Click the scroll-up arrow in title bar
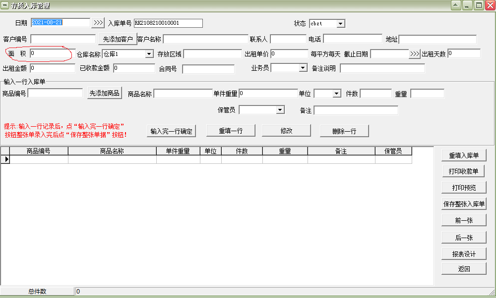Image resolution: width=496 pixels, height=298 pixels. click(x=455, y=5)
